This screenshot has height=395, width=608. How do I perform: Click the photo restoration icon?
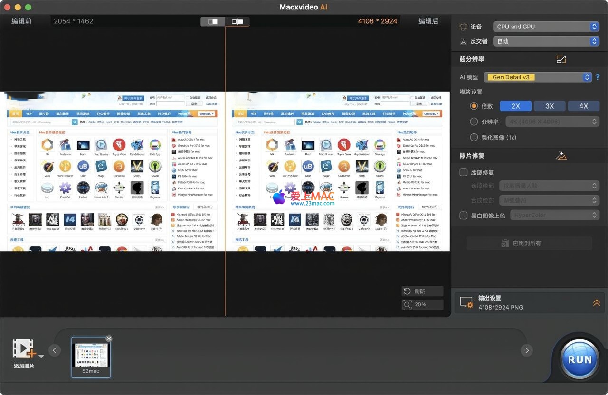(x=561, y=155)
